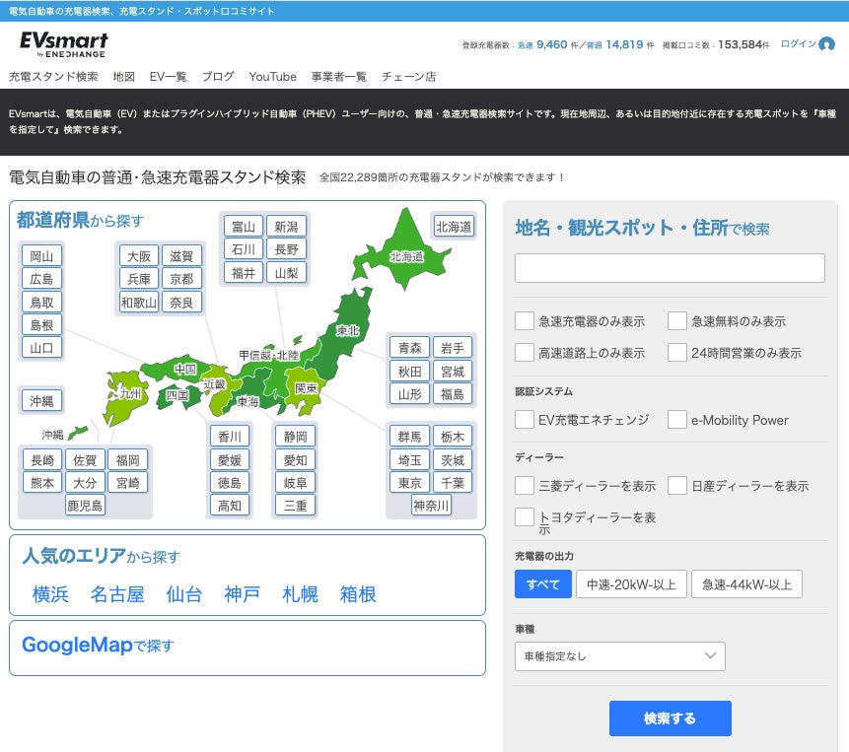Select the Hokkaido region on the map
Viewport: 849px width, 752px height.
click(403, 250)
